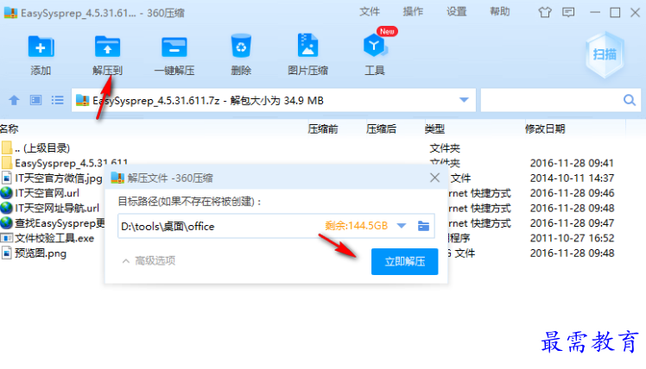Viewport: 646px width, 369px height.
Task: Browse for folder icon in the extract dialog
Action: tap(423, 226)
